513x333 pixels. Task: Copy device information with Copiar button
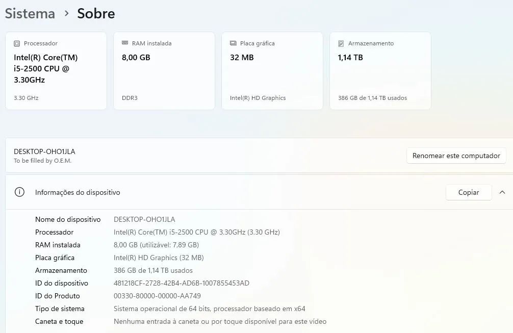click(x=469, y=192)
